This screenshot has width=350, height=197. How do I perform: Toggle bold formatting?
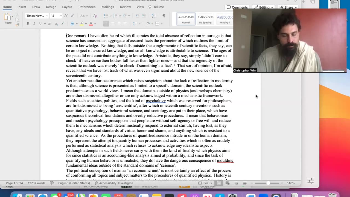coord(28,24)
